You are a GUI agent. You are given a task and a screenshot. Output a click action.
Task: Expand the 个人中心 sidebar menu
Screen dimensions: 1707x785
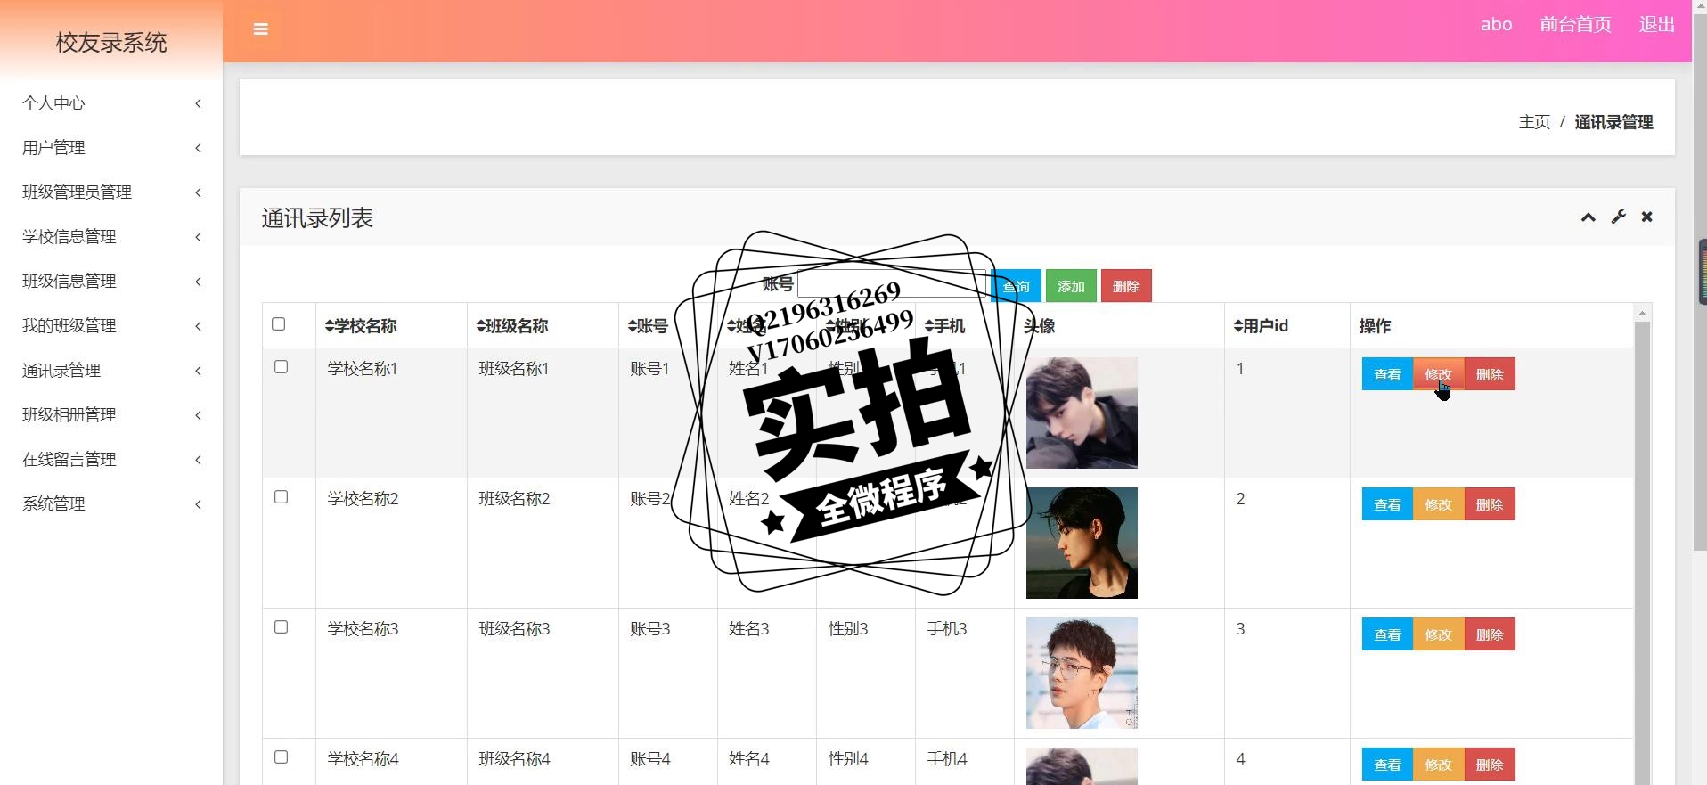click(111, 103)
